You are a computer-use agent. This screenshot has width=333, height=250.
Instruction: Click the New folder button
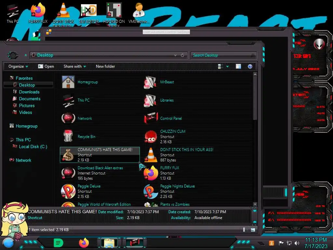point(105,66)
